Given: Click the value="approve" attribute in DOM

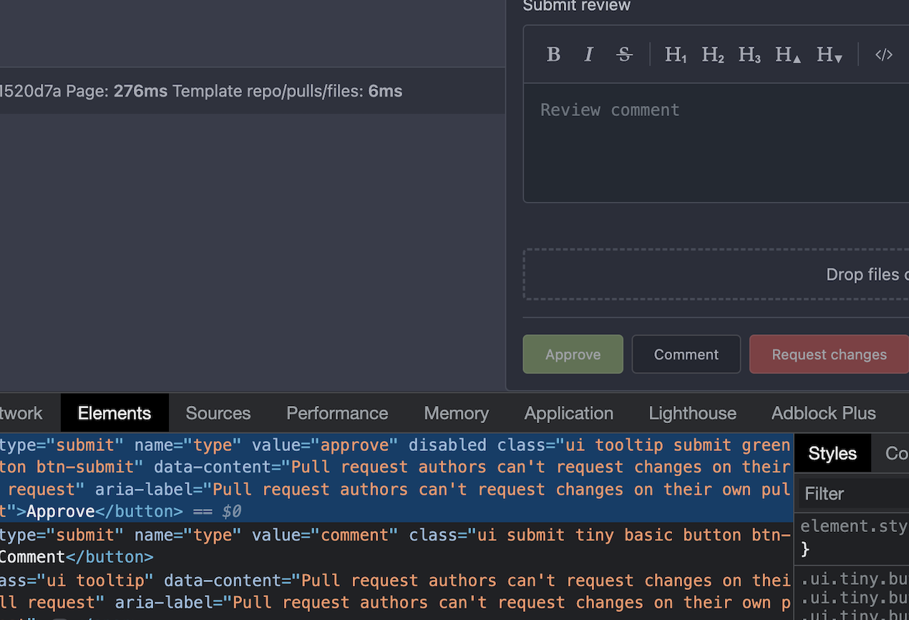Looking at the screenshot, I should coord(325,445).
